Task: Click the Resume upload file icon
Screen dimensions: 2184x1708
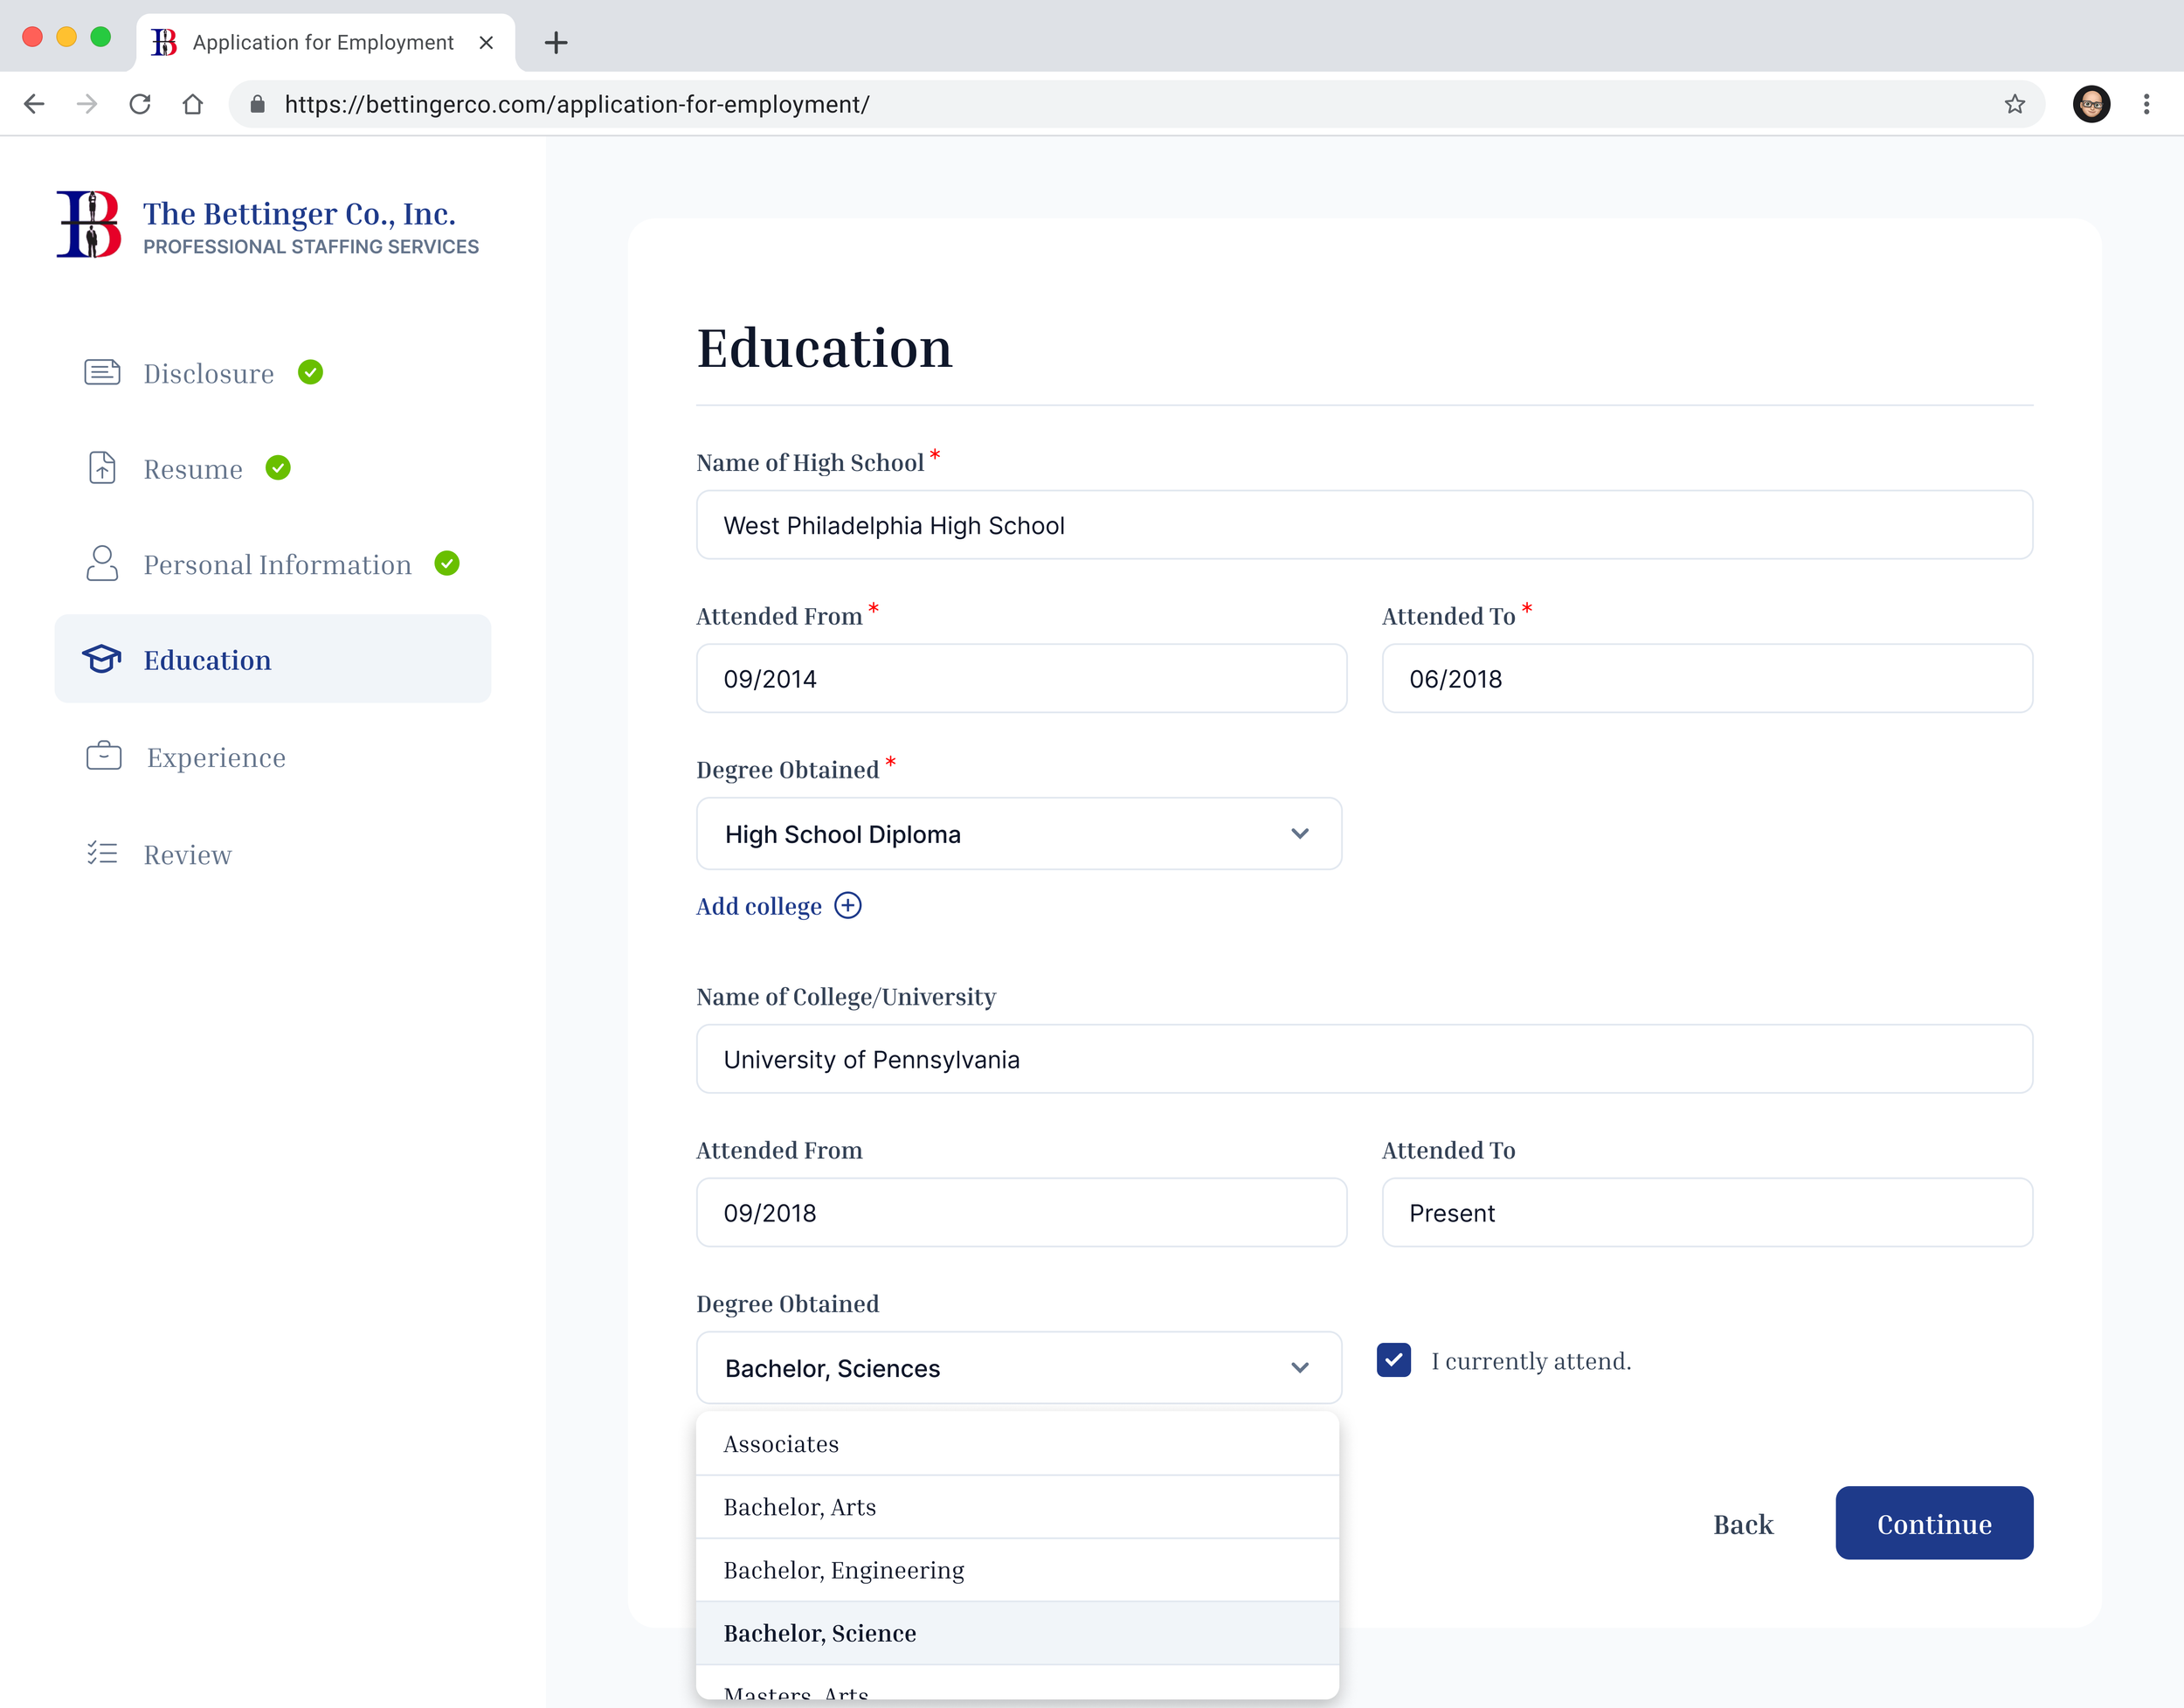Action: pos(102,468)
